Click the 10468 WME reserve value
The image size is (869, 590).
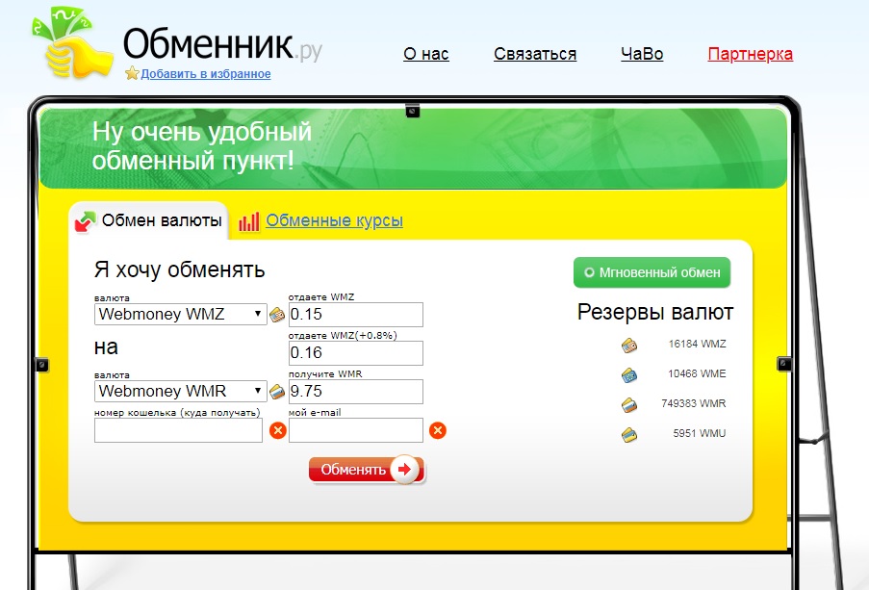tap(697, 373)
